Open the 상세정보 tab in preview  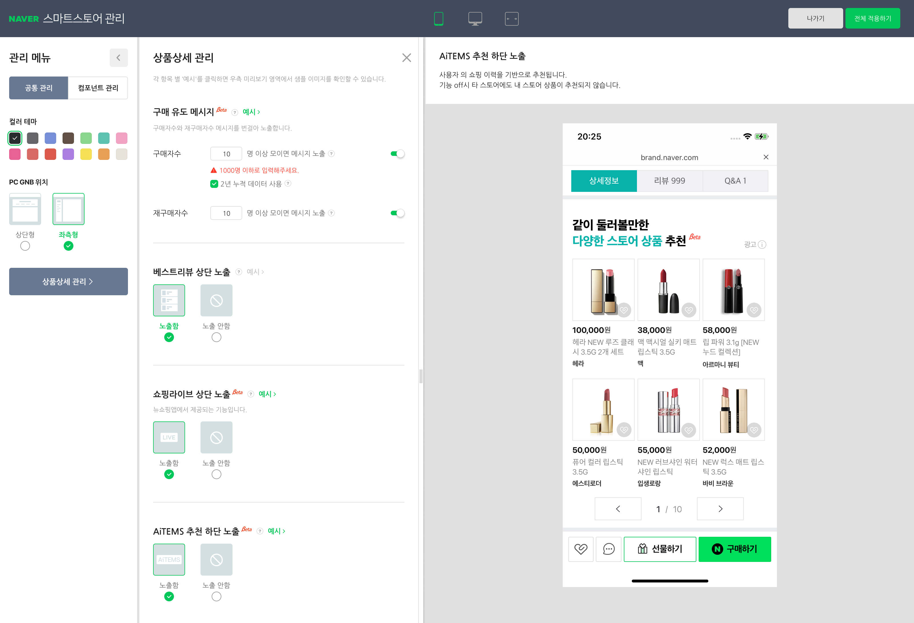604,181
